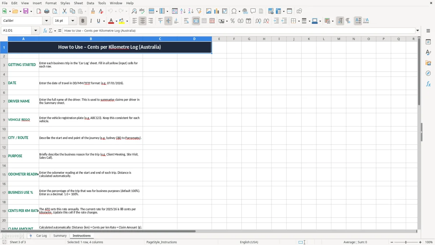Expand the Special Character dropdown arrow
Viewport: 435px width, 245px height.
pyautogui.click(x=239, y=11)
